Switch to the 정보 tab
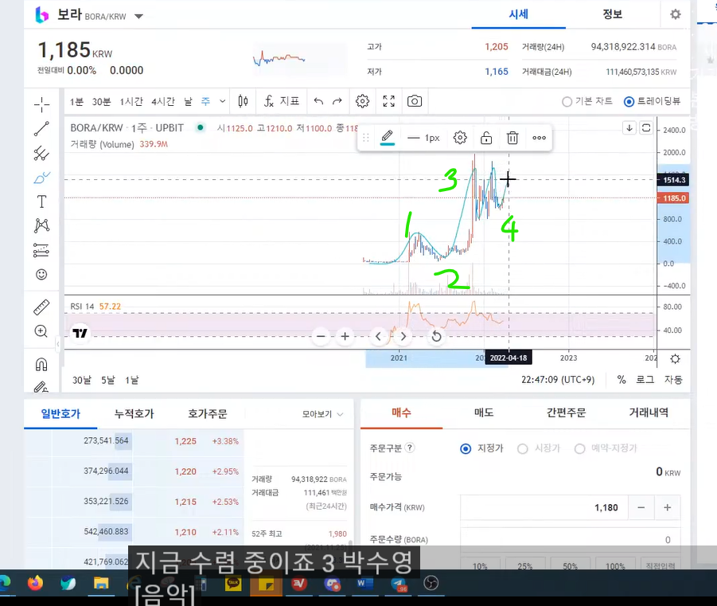Viewport: 717px width, 606px height. pos(612,14)
